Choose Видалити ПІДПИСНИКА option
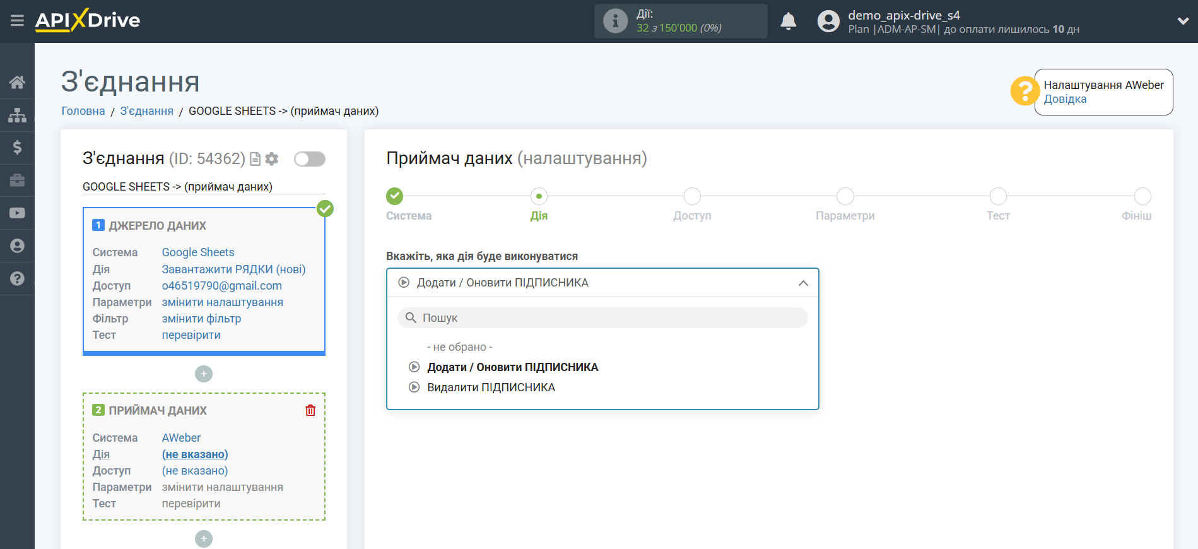This screenshot has height=549, width=1198. [491, 387]
